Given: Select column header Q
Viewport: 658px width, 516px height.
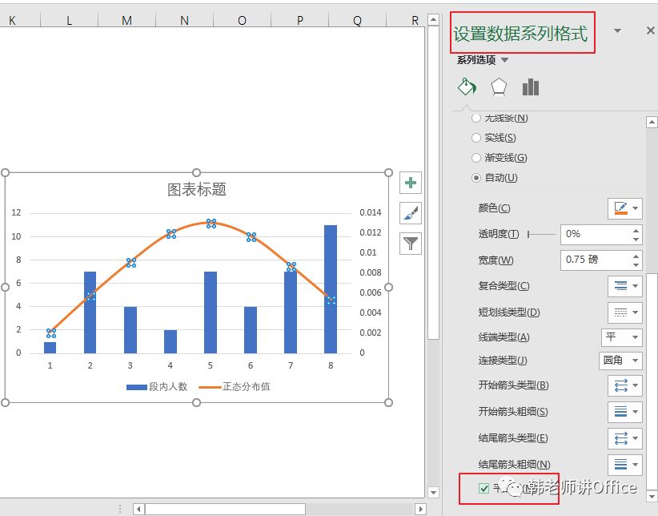Looking at the screenshot, I should [357, 20].
